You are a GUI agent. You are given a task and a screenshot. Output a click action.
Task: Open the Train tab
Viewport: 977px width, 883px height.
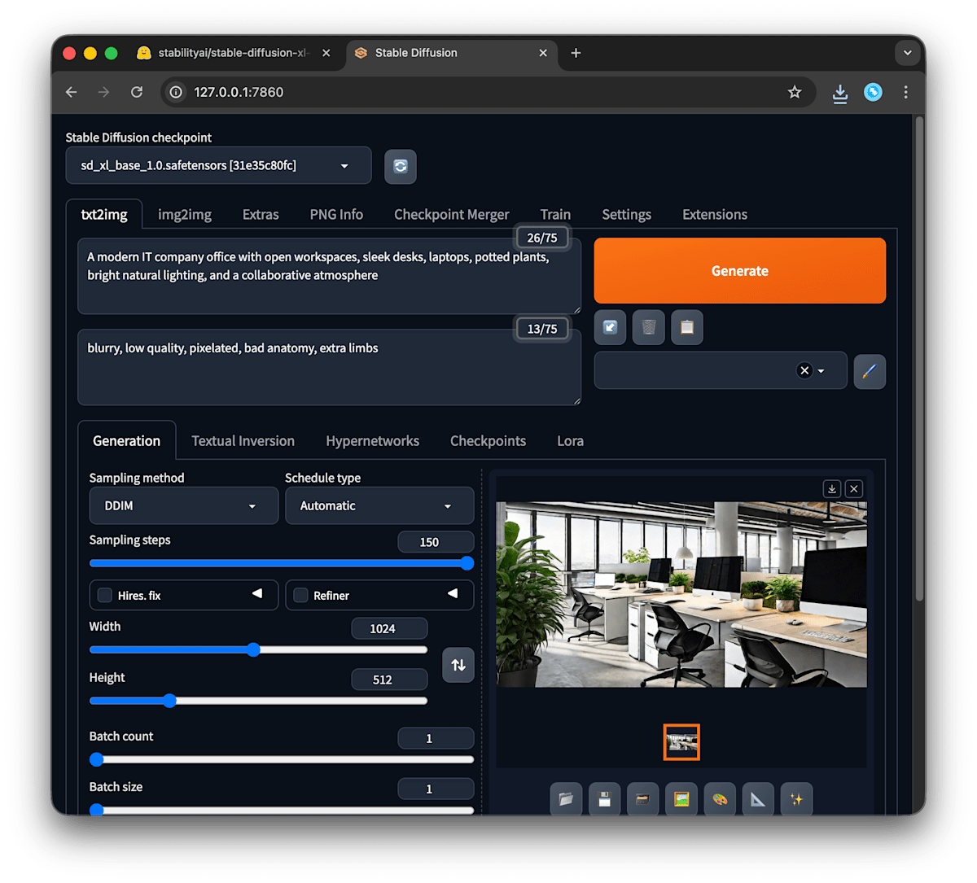(555, 215)
